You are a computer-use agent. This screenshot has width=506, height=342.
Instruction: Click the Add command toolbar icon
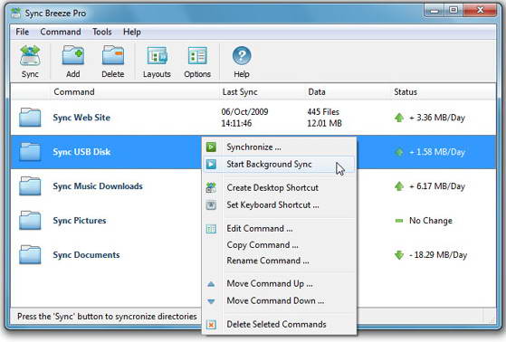[73, 55]
